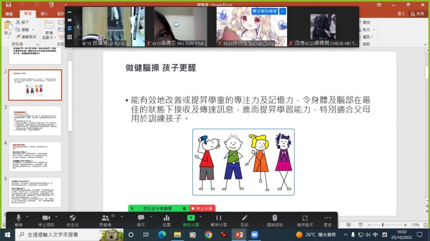
Task: Click the zoom out minus on zoom slider
Action: point(369,225)
